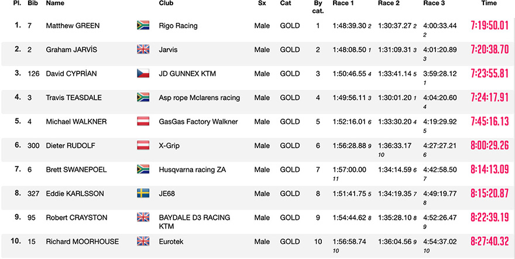This screenshot has height=259, width=515.
Task: Sort results by the Name column header
Action: pyautogui.click(x=55, y=4)
